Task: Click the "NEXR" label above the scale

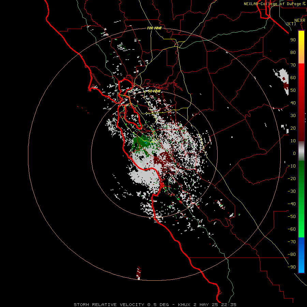Action: (x=300, y=20)
